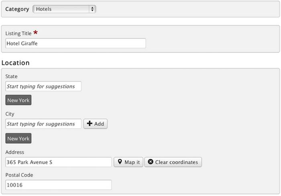Click the Address field with 365 Park Avenue S
The height and width of the screenshot is (196, 281).
pos(59,162)
